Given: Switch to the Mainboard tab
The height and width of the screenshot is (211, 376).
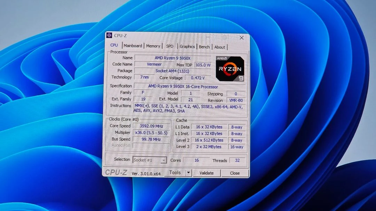Looking at the screenshot, I should click(133, 46).
